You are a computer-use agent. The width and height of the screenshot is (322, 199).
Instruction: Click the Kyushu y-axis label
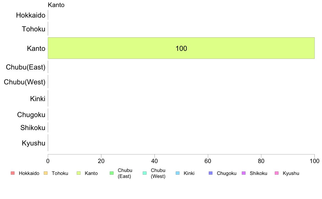[x=34, y=143]
